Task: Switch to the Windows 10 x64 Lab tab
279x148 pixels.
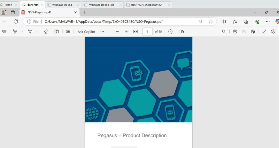Action: [101, 5]
